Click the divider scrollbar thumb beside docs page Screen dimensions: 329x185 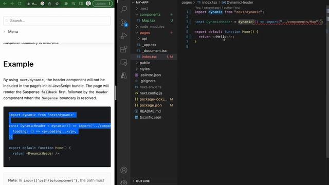[x=116, y=93]
